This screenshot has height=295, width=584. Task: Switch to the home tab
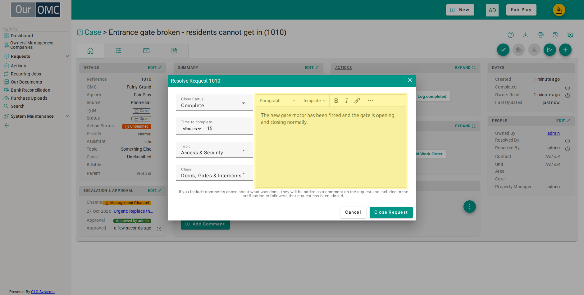pos(90,51)
